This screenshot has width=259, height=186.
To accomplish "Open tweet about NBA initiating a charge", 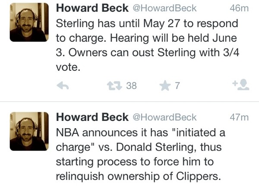I will 140,154.
